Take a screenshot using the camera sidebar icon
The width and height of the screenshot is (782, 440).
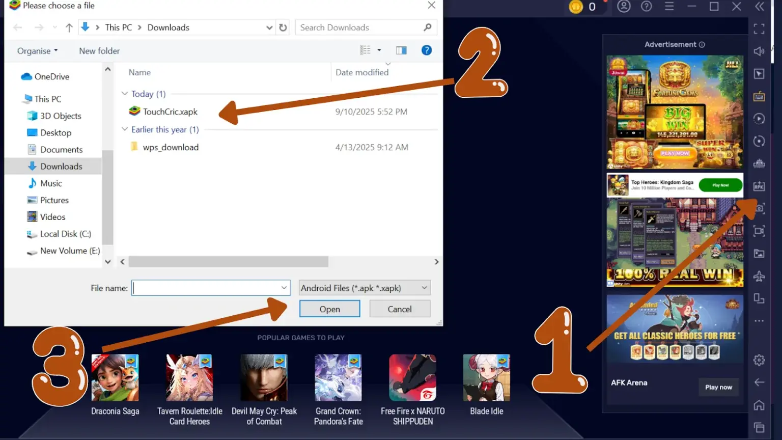coord(759,209)
